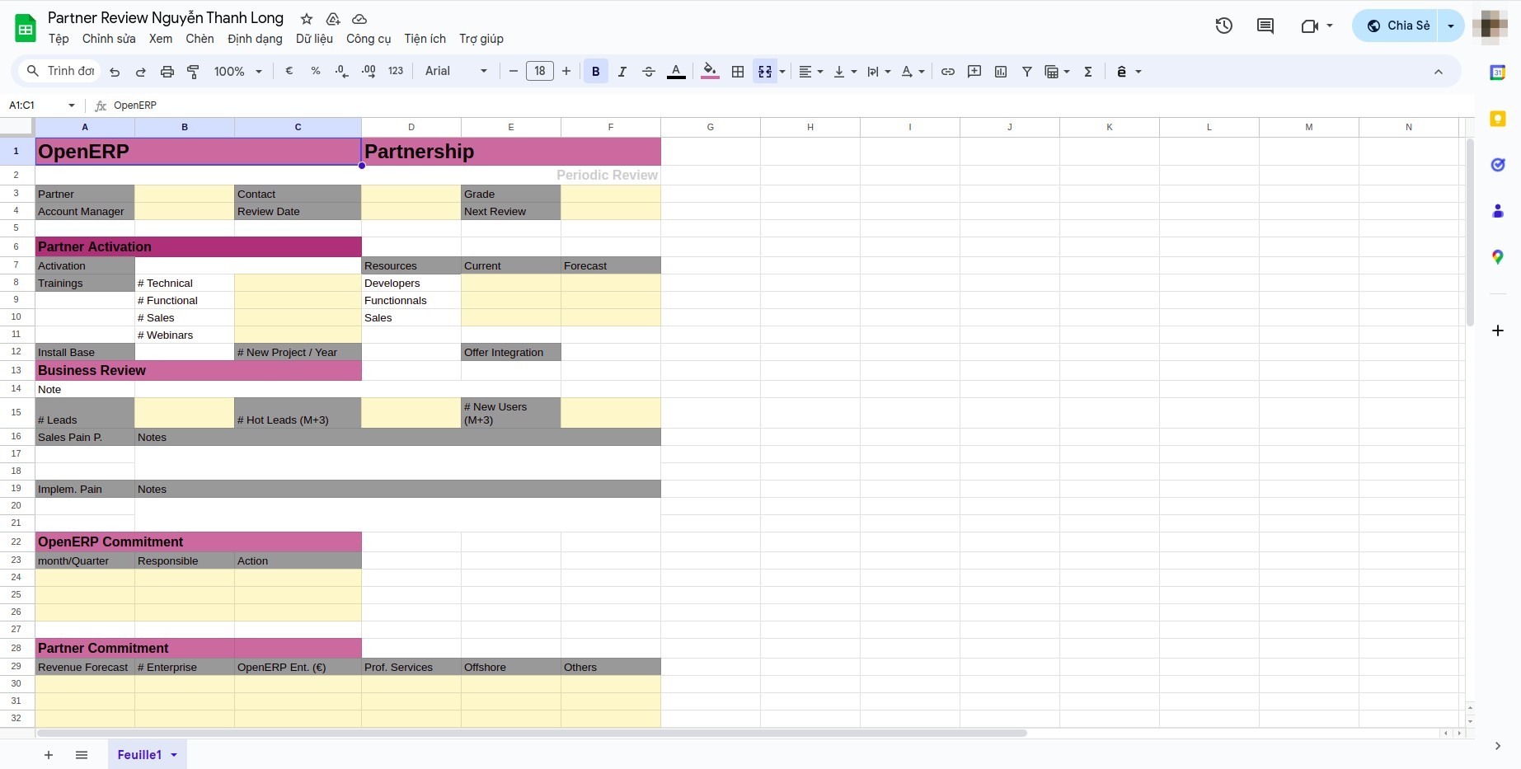Screen dimensions: 1521x769
Task: Create a filter with funnel icon
Action: tap(1027, 72)
